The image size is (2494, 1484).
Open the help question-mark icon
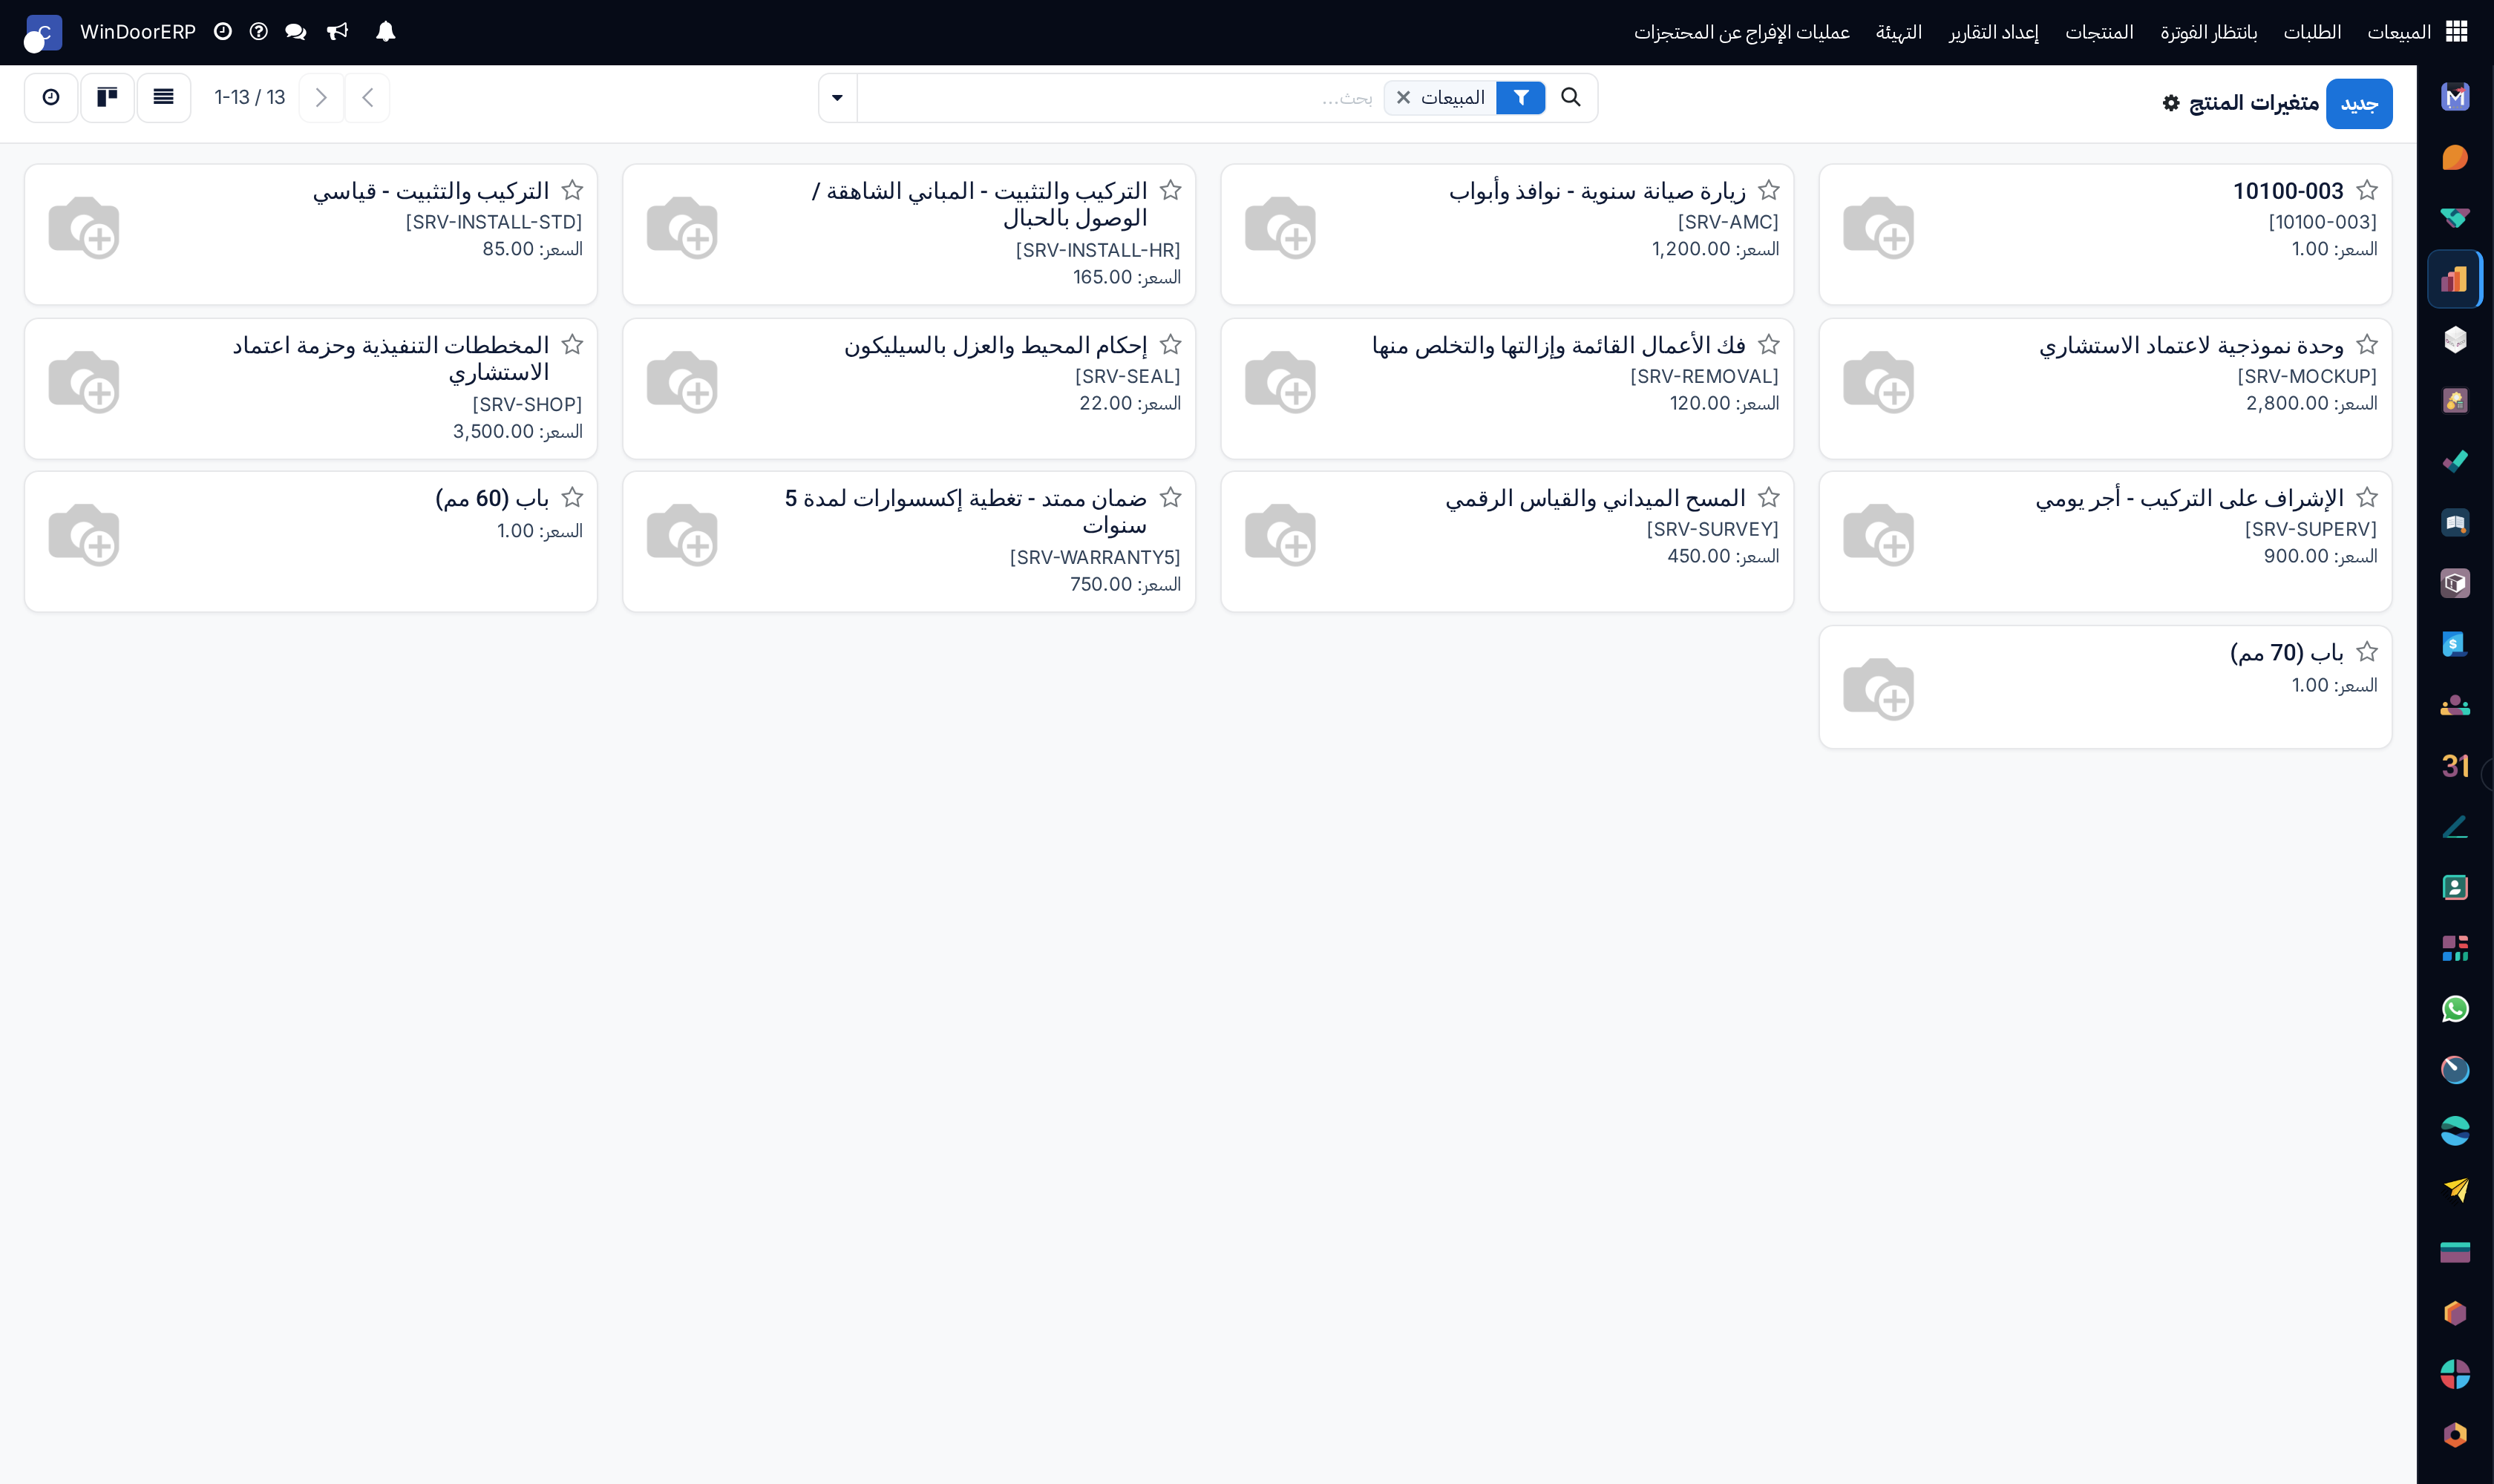tap(258, 32)
